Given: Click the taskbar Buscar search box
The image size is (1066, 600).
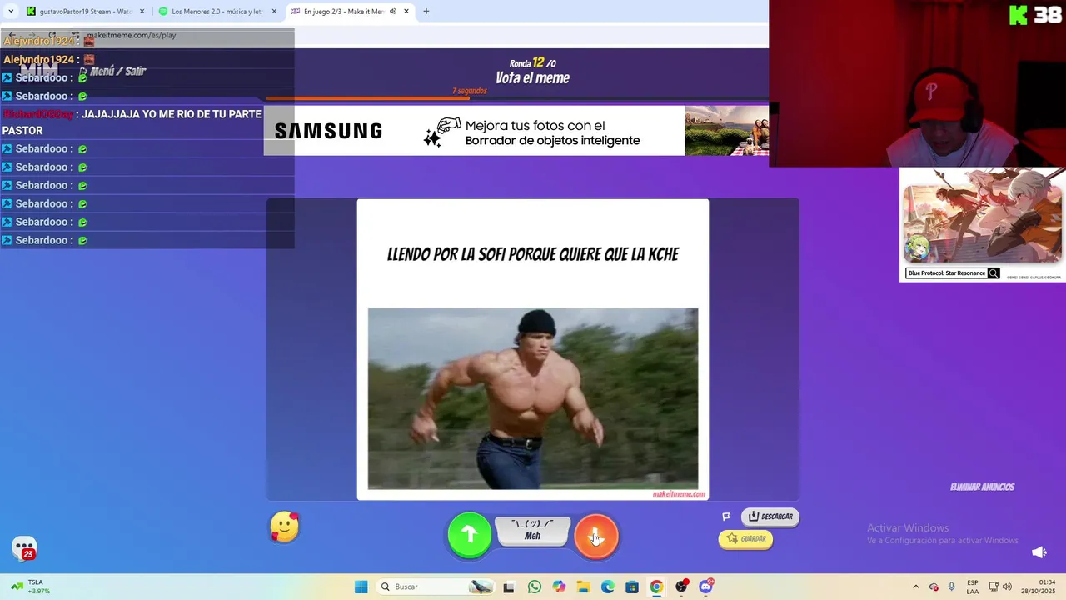Looking at the screenshot, I should pos(436,587).
